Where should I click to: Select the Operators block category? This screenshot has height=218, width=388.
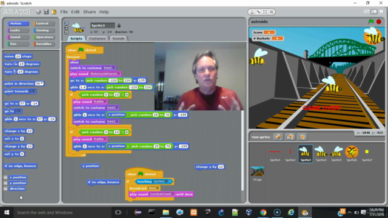44,37
